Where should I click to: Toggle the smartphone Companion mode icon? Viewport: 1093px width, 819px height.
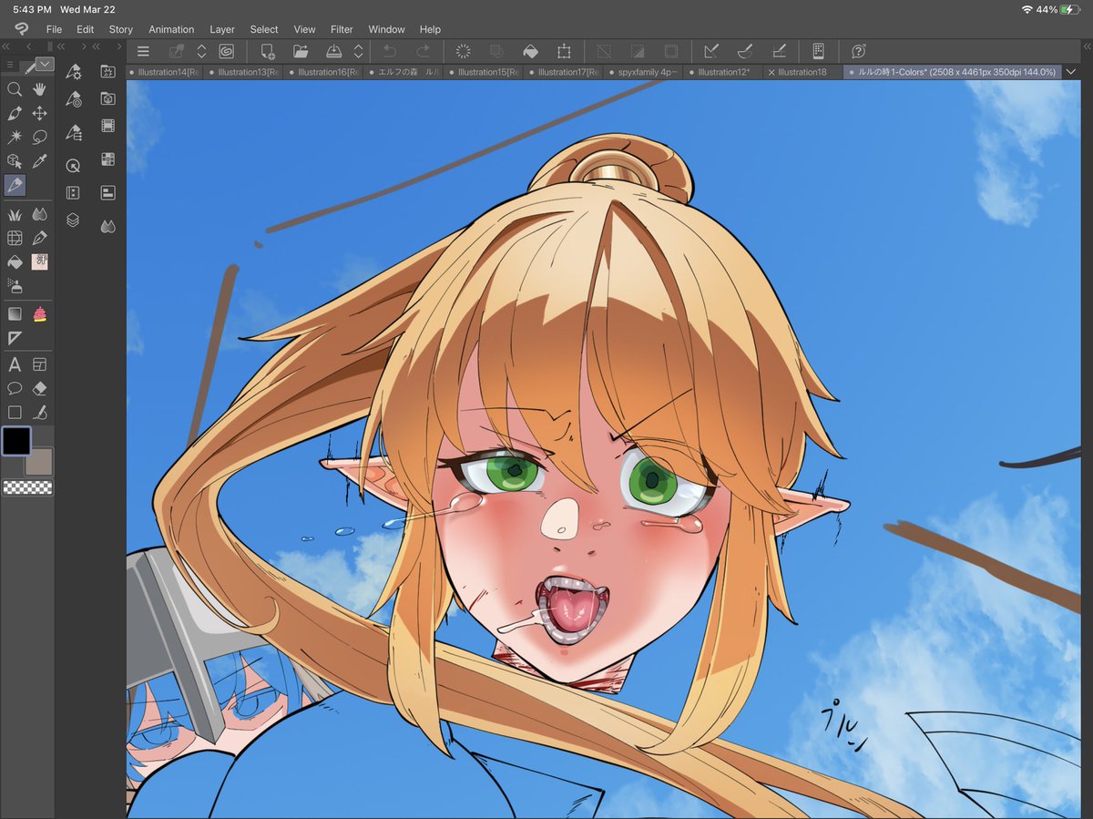(818, 51)
